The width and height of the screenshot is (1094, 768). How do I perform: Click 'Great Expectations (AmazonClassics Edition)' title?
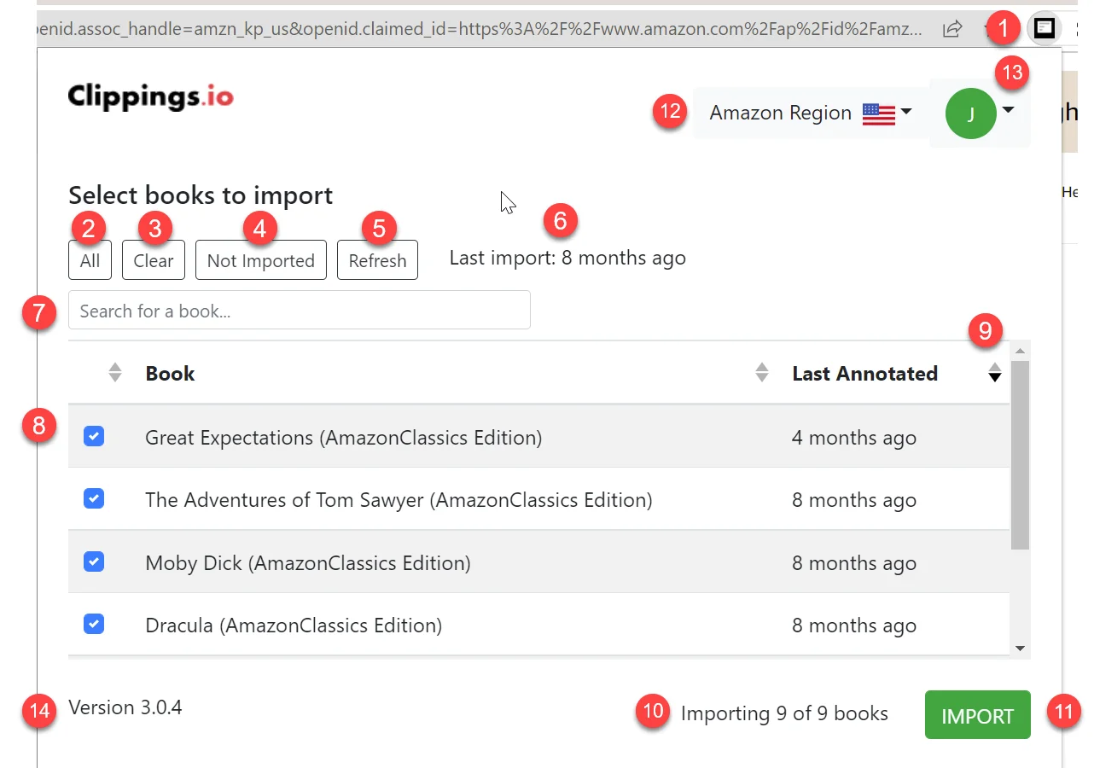coord(344,438)
